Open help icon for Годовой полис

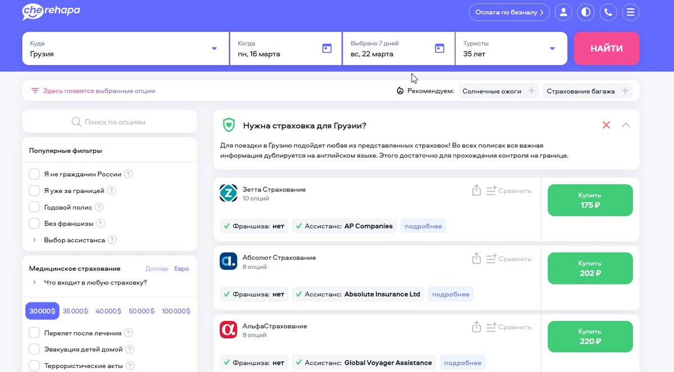99,207
